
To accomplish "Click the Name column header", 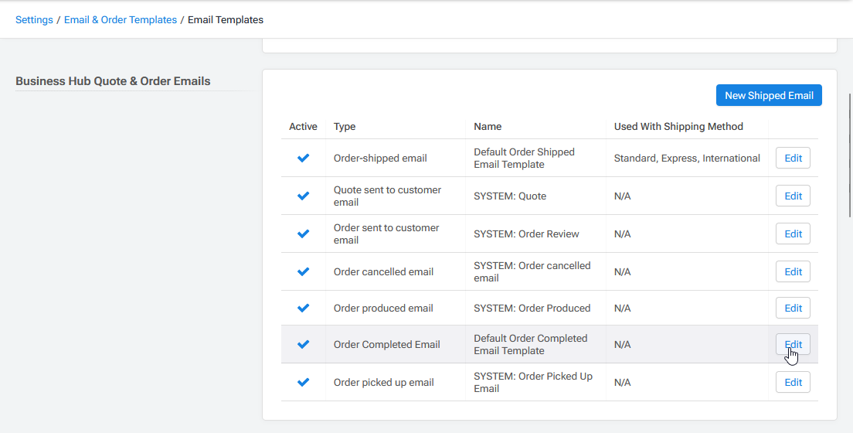I will [488, 126].
